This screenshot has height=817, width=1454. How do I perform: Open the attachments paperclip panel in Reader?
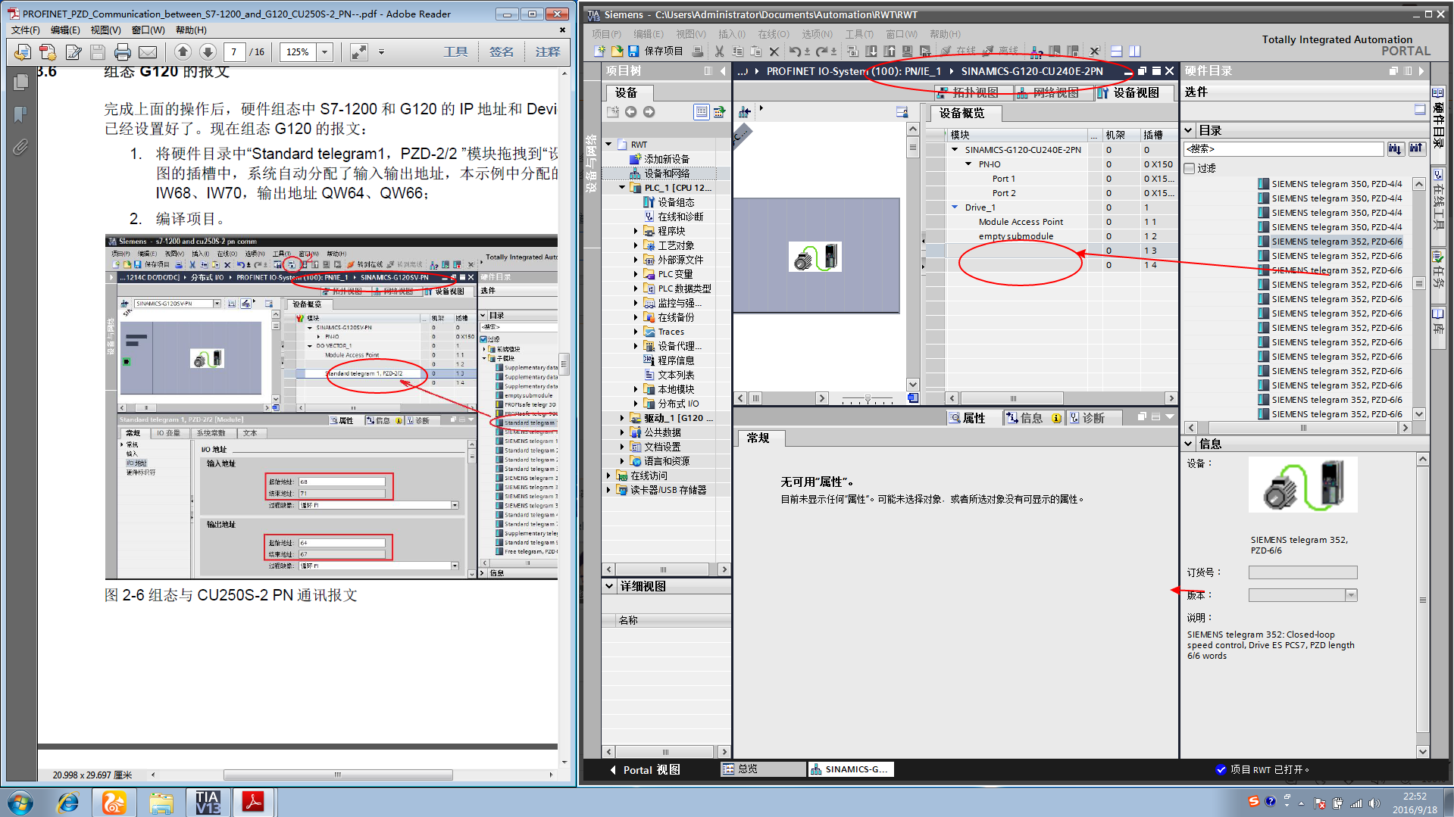pos(20,147)
